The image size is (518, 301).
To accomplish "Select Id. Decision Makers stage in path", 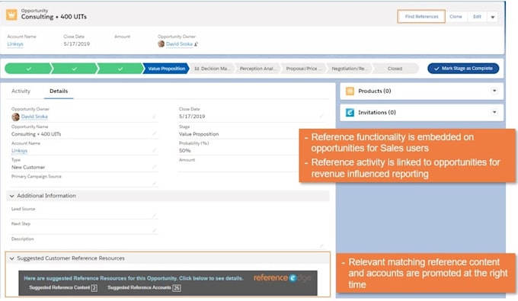I will point(211,69).
